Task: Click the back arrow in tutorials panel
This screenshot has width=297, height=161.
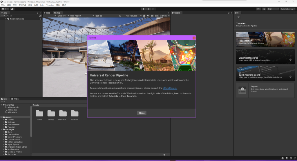Action: tap(239, 17)
